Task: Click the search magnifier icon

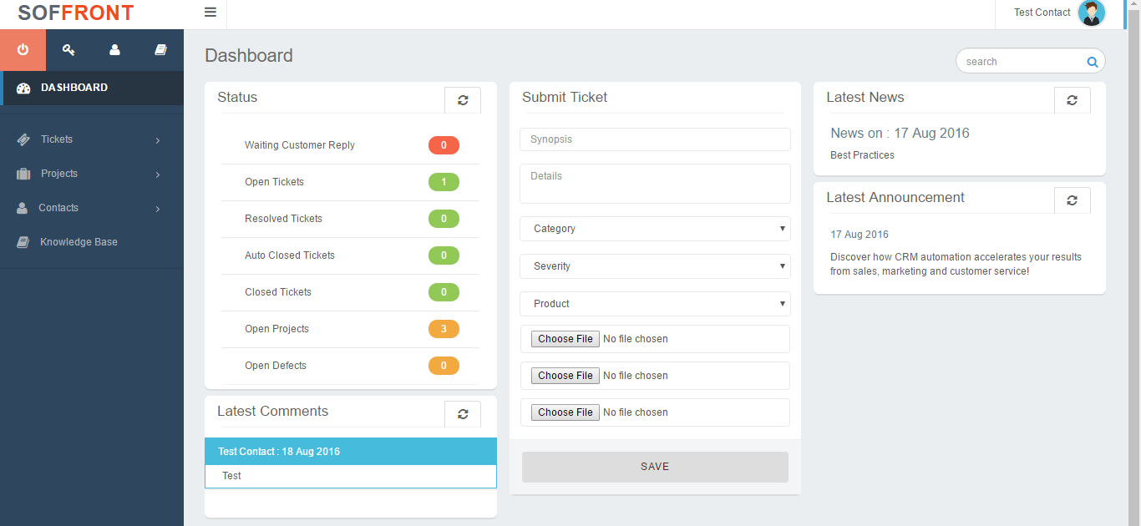Action: click(x=1092, y=61)
